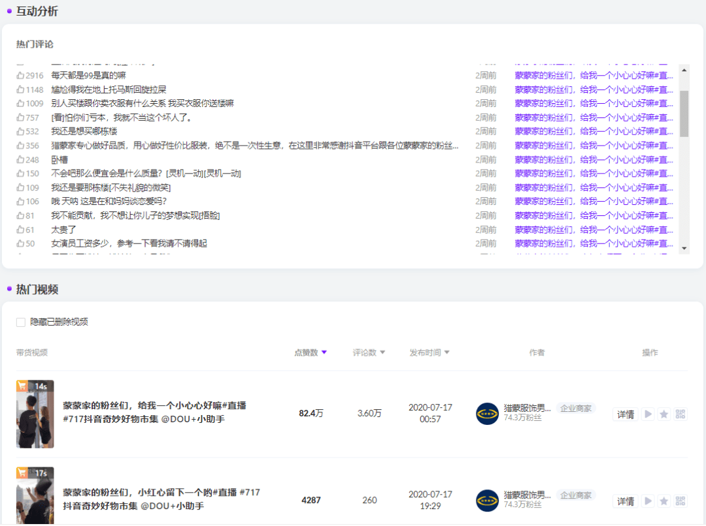The height and width of the screenshot is (526, 706).
Task: Favorite the first video with star icon
Action: tap(664, 414)
